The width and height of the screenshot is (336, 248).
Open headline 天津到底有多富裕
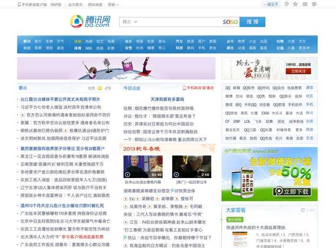click(x=168, y=99)
